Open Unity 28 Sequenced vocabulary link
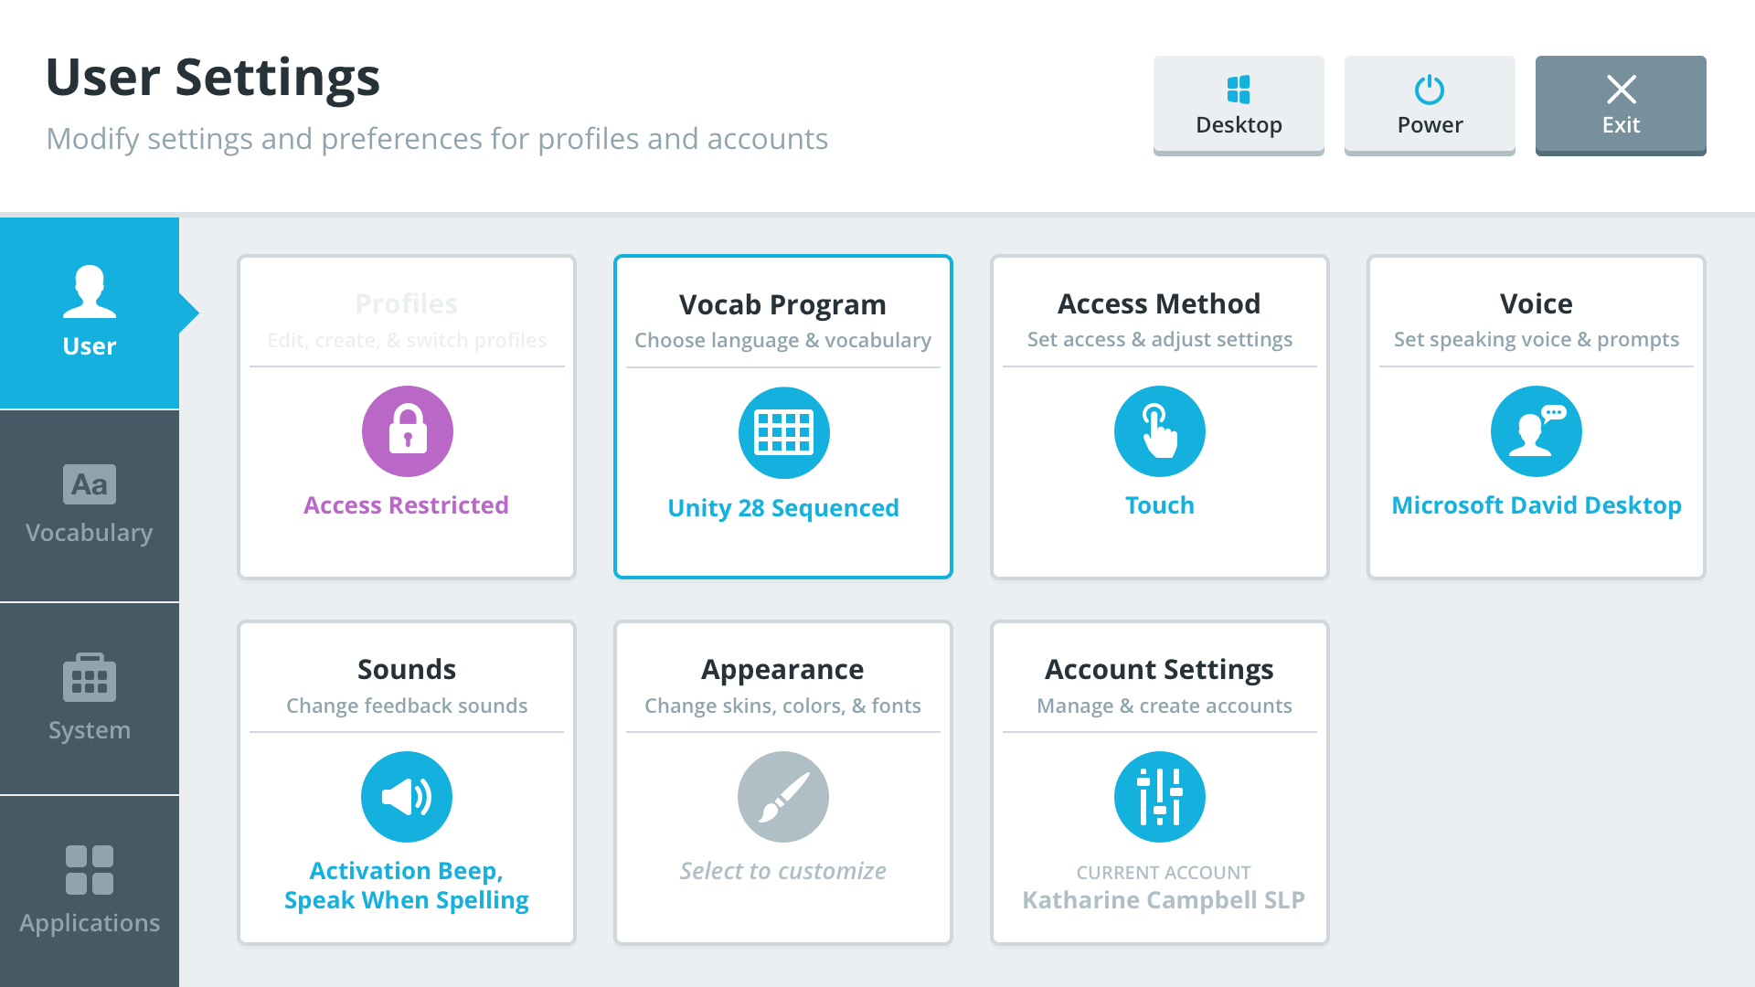This screenshot has width=1755, height=987. pos(783,508)
